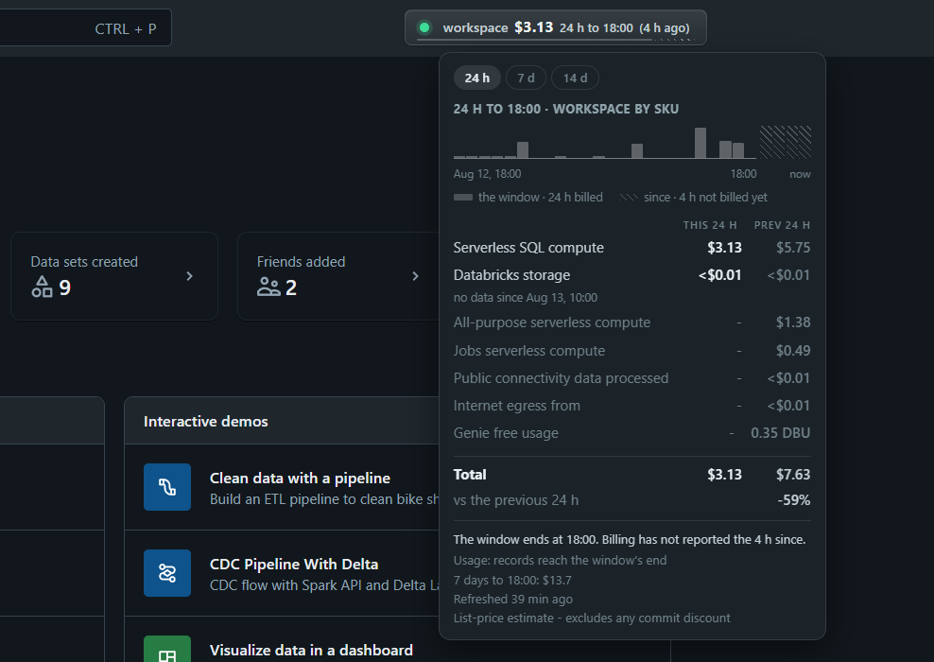The height and width of the screenshot is (662, 934).
Task: Switch to the 14 d range tab
Action: pos(575,78)
